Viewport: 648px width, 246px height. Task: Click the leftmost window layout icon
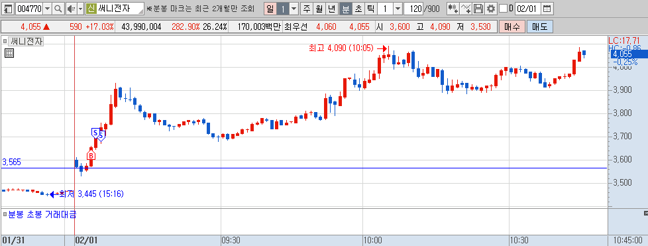point(8,8)
